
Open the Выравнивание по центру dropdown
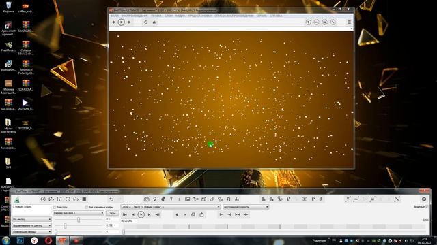point(32,225)
